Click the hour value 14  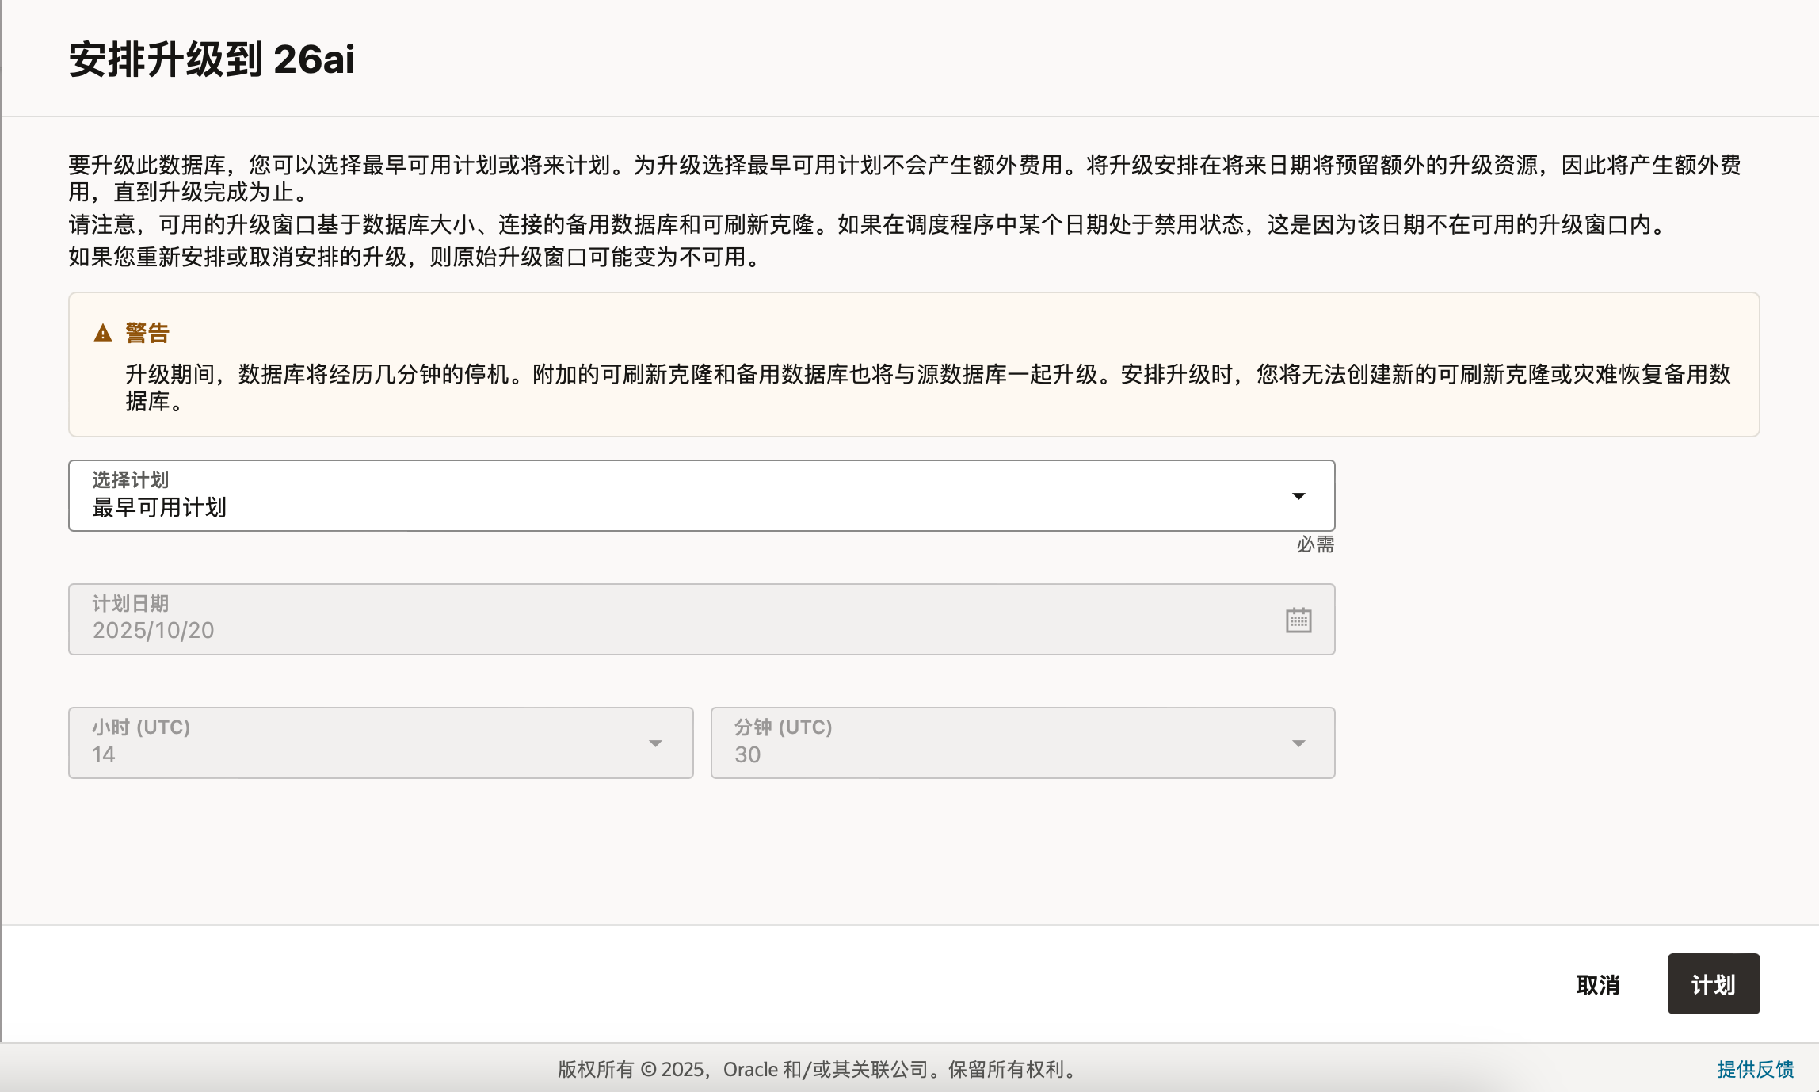pos(104,754)
